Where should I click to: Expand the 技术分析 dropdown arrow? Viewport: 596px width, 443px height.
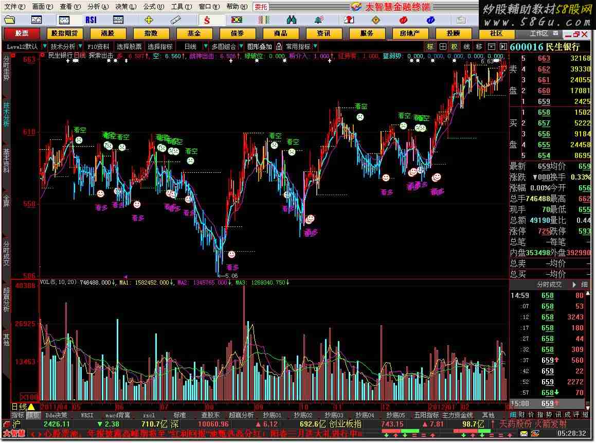(x=80, y=46)
